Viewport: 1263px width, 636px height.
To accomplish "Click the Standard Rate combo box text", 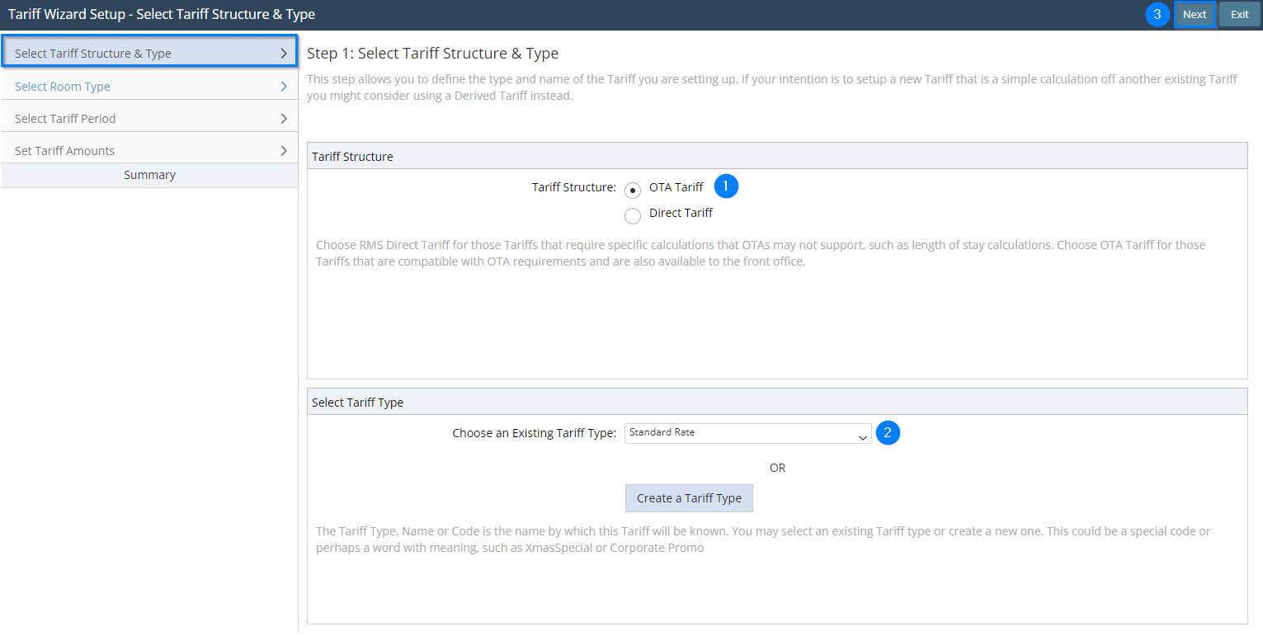I will (x=662, y=432).
